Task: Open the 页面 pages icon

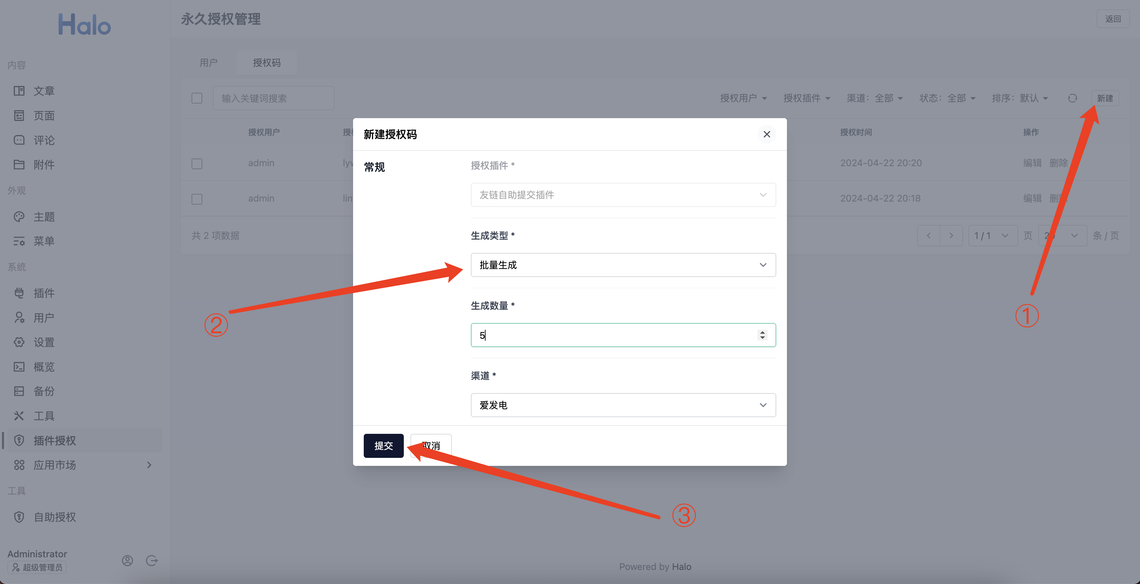Action: click(x=19, y=115)
